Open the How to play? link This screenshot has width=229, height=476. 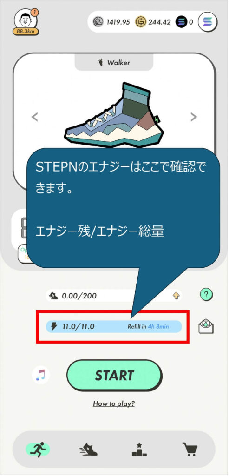point(114,404)
